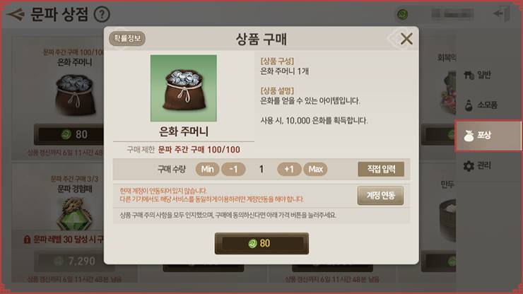Confirm purchase with the 80 price button

(x=261, y=243)
